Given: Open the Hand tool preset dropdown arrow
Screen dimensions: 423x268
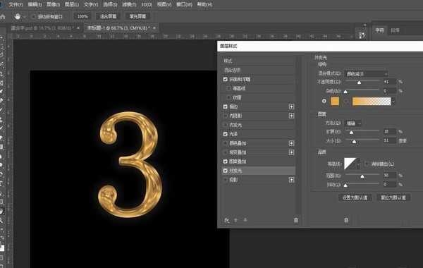Looking at the screenshot, I should point(25,17).
